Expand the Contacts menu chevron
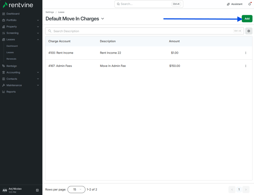Image resolution: width=254 pixels, height=195 pixels. tap(38, 79)
